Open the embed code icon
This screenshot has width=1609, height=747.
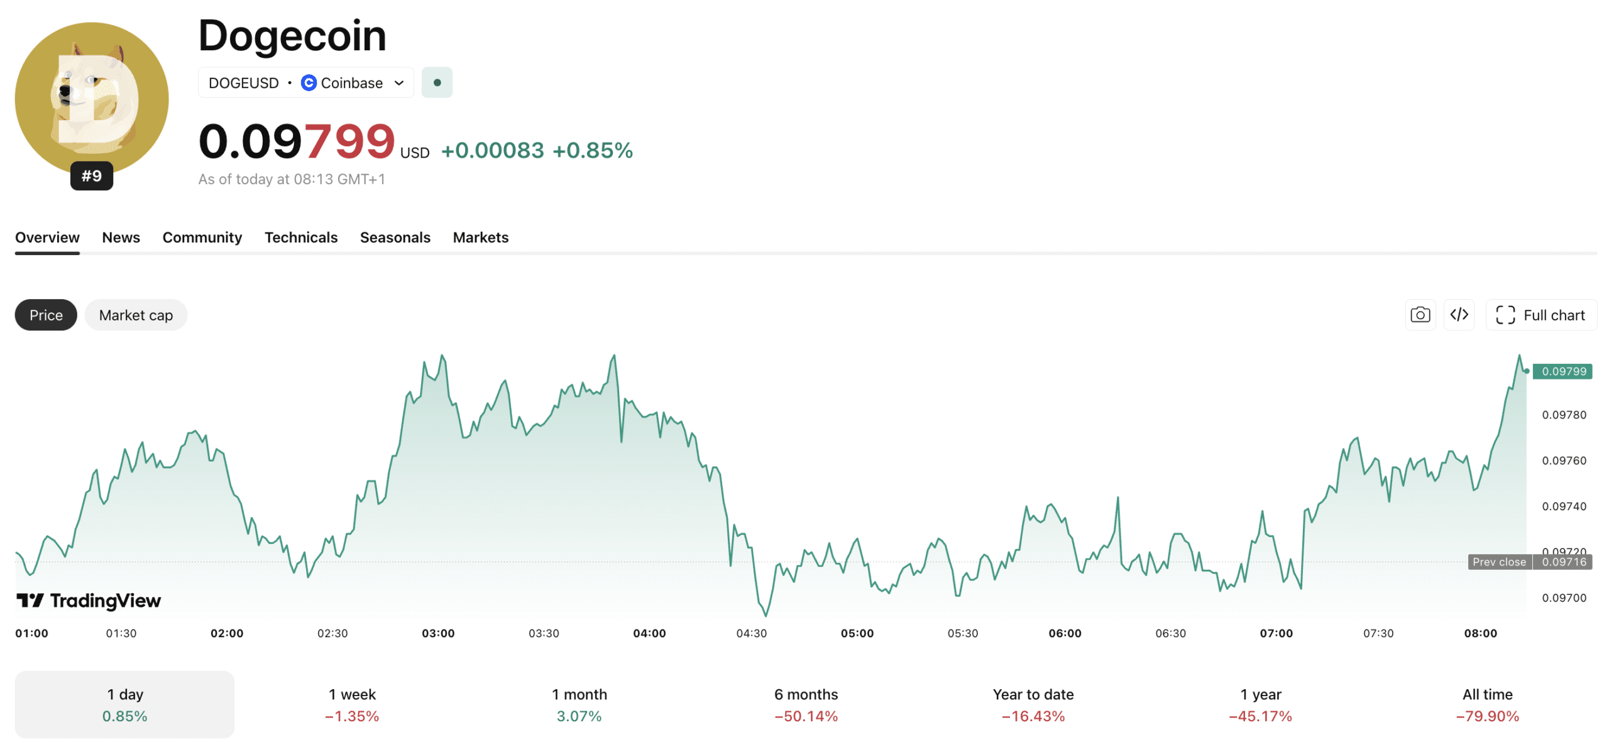(x=1459, y=315)
